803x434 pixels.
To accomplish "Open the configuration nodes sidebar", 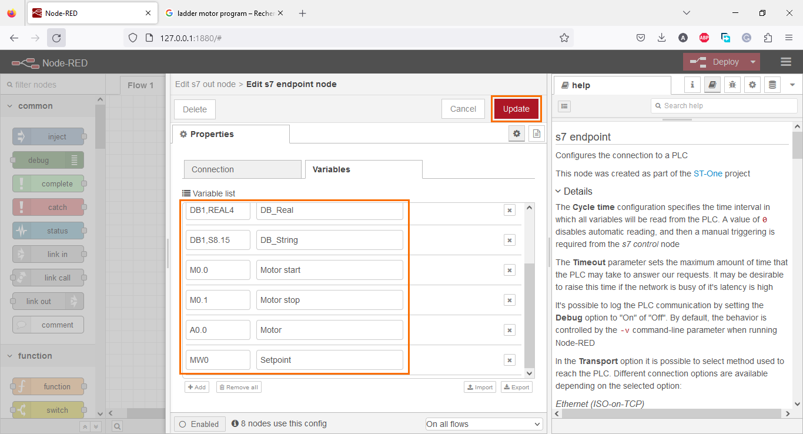I will point(752,85).
